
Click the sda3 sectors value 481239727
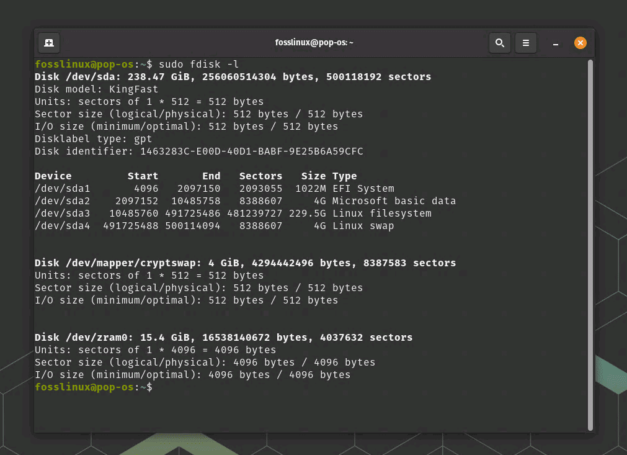(255, 213)
